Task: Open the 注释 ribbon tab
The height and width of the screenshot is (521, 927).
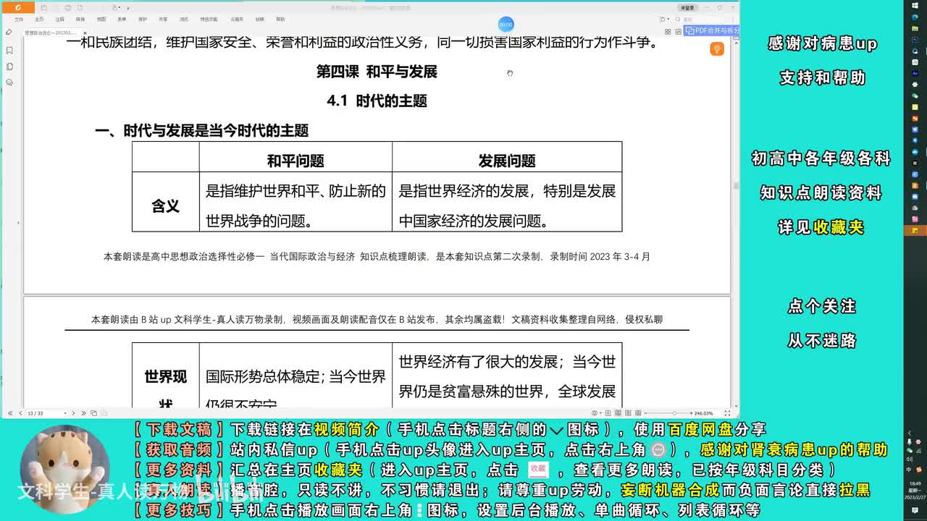Action: click(x=60, y=20)
